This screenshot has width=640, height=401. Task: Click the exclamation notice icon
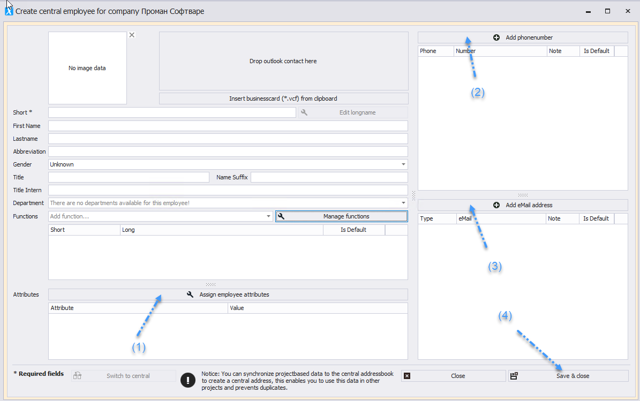(188, 380)
